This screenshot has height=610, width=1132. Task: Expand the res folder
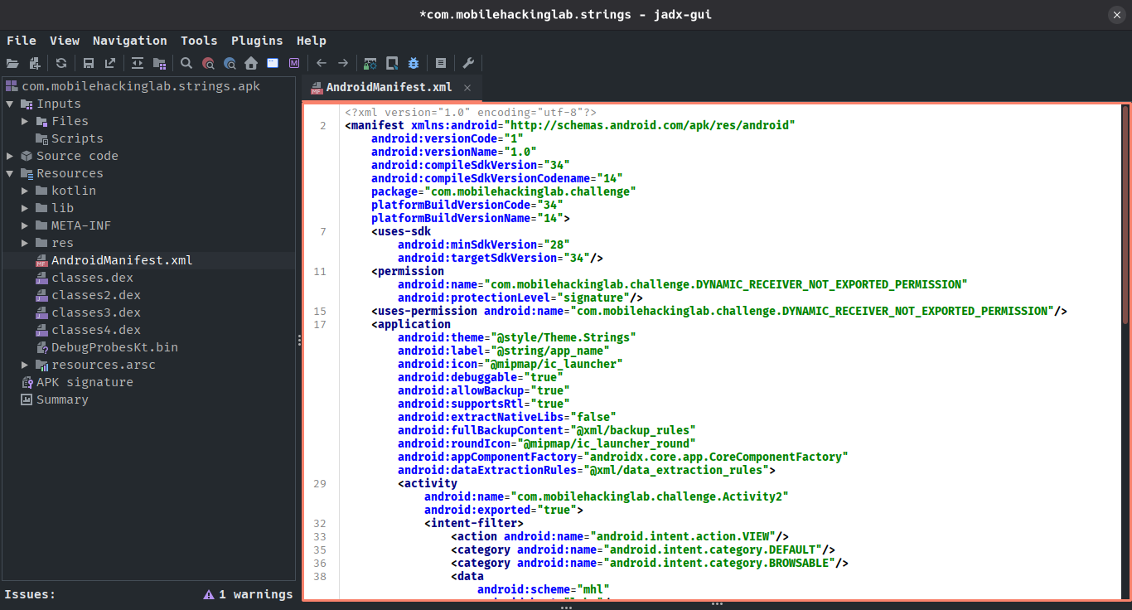click(25, 243)
